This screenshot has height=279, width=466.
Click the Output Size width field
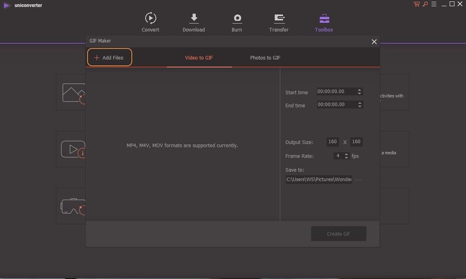(332, 142)
